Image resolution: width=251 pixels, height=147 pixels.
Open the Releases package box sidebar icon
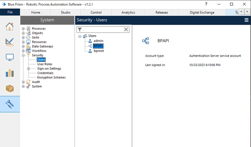(10, 89)
